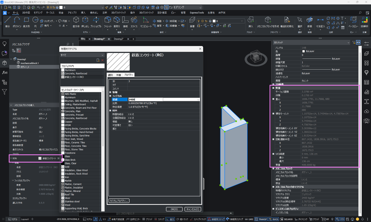This screenshot has width=371, height=222.
Task: Open the 密度 value dropdown arrow
Action: coord(198,100)
